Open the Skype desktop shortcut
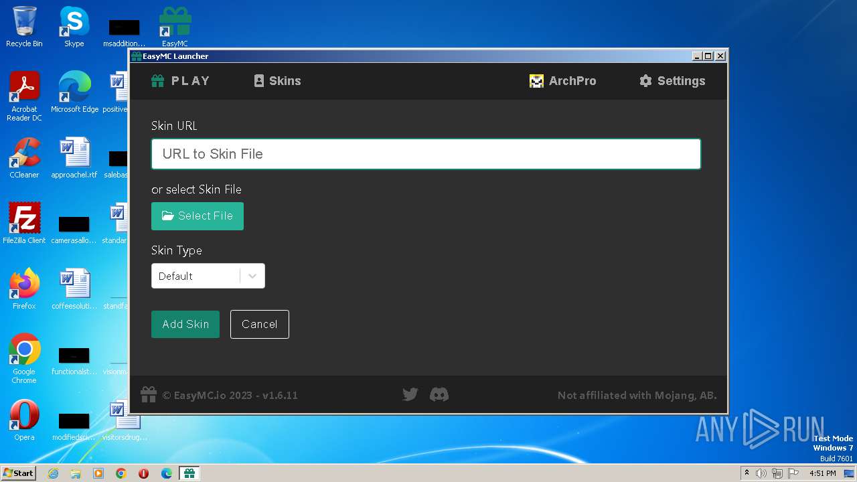Image resolution: width=857 pixels, height=482 pixels. click(74, 27)
